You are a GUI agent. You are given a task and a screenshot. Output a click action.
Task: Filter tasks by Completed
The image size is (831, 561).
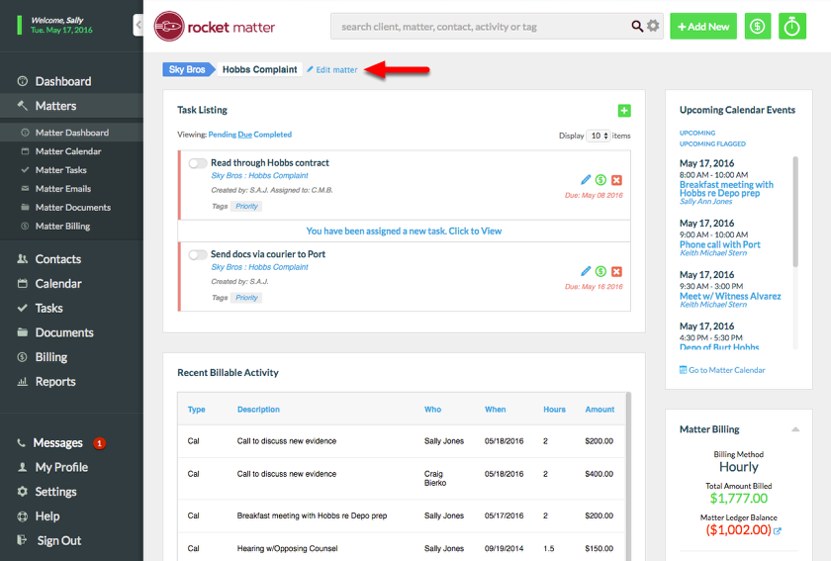tap(272, 135)
